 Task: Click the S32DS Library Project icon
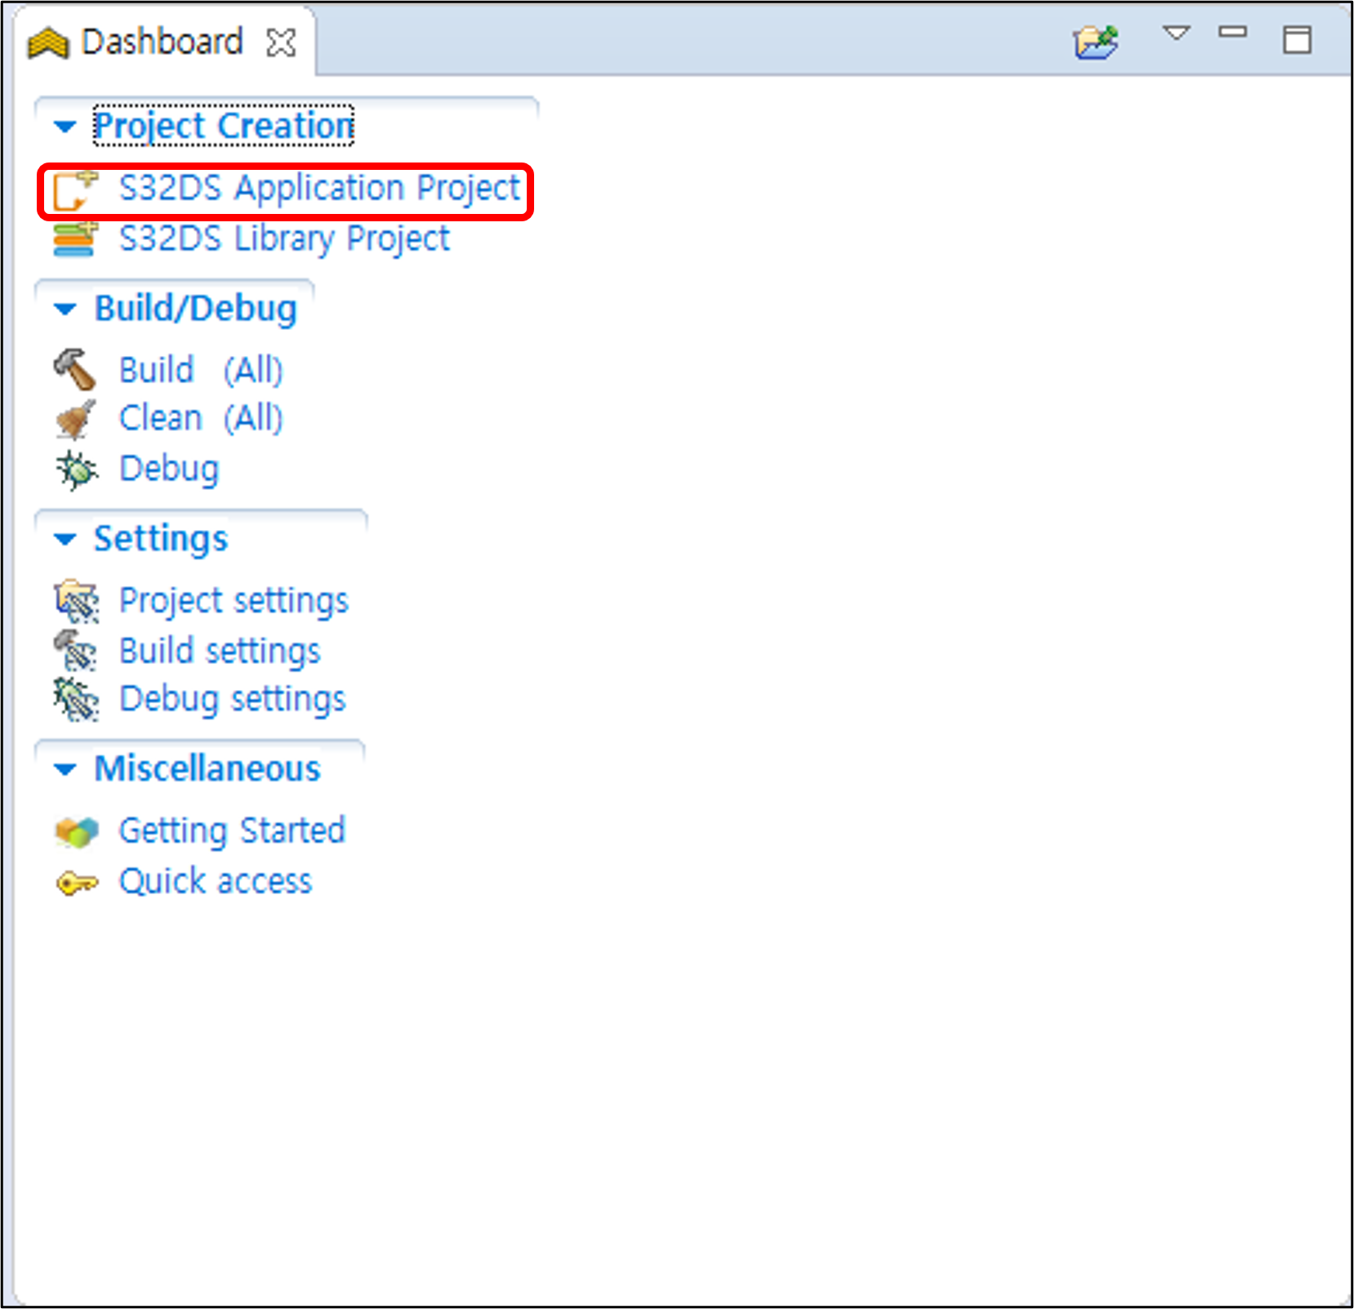pos(74,239)
